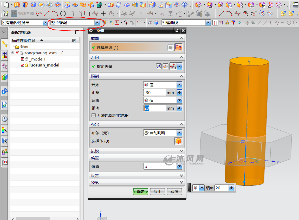
Task: Close the 拉伸 dialog
Action: [x=183, y=30]
